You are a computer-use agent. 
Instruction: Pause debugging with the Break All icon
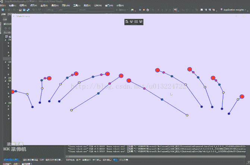tap(140, 10)
